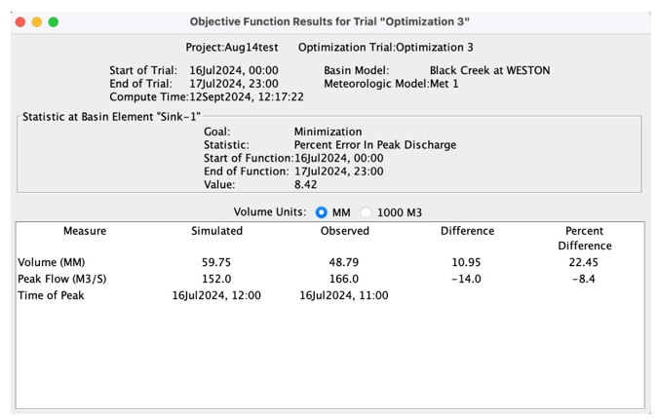Click the "Volume Units:" label
This screenshot has height=419, width=658.
pos(270,212)
